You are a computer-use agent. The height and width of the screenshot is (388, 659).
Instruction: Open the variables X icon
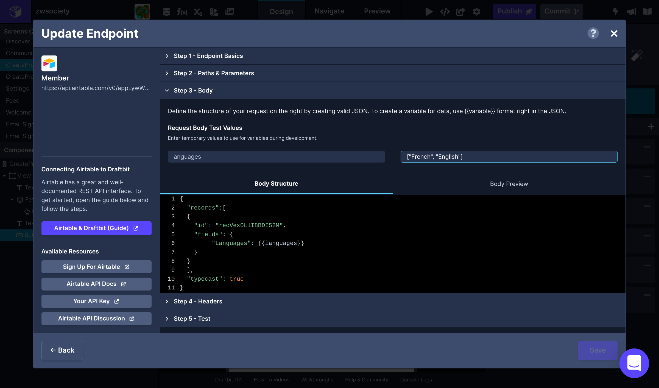click(x=198, y=12)
